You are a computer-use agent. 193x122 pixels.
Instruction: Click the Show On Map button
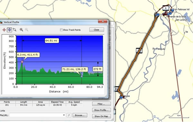(x=101, y=116)
